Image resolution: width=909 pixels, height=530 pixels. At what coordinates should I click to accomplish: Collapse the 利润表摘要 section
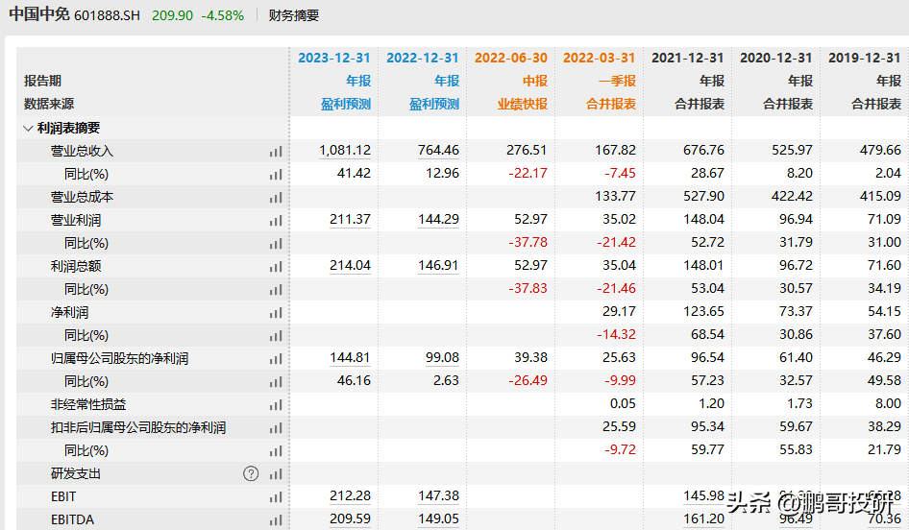pyautogui.click(x=27, y=128)
